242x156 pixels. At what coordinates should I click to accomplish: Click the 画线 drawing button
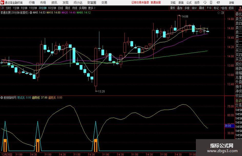pos(202,8)
